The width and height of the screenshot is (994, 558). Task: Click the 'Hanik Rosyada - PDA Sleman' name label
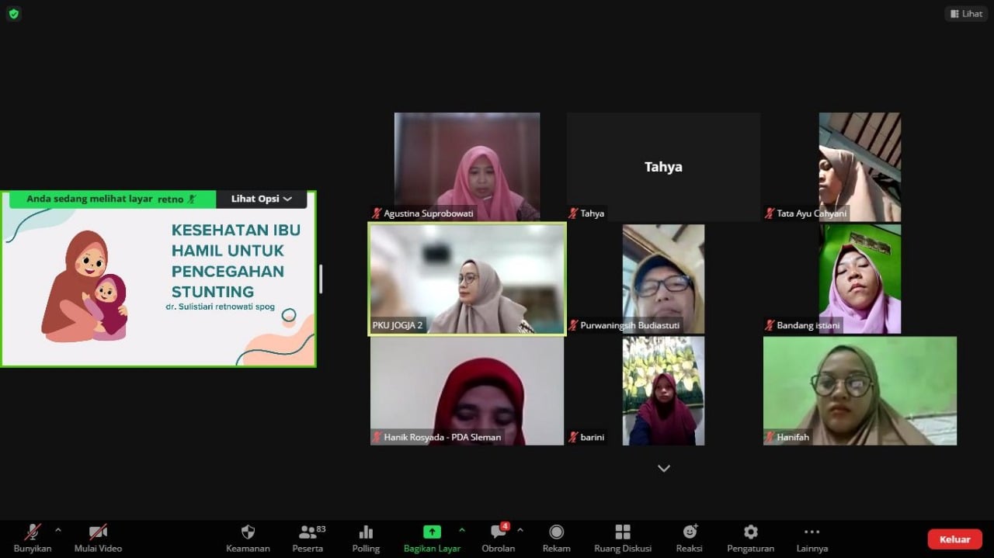[x=443, y=437]
